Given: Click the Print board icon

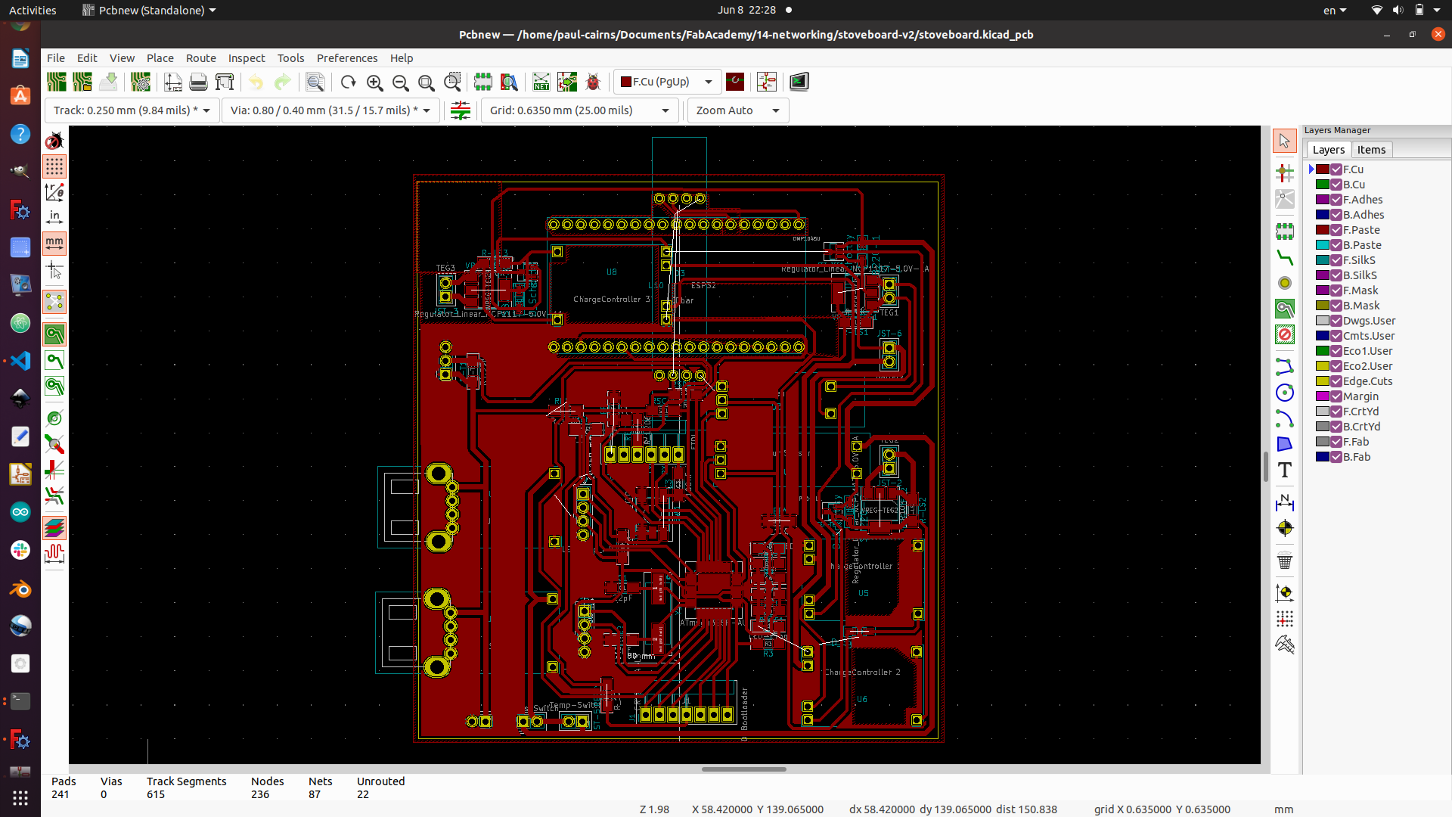Looking at the screenshot, I should tap(198, 82).
